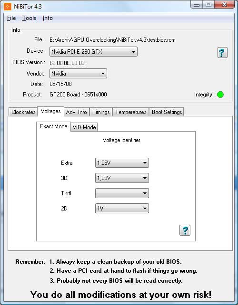
Task: Close the NiBiTor window
Action: [224, 5]
